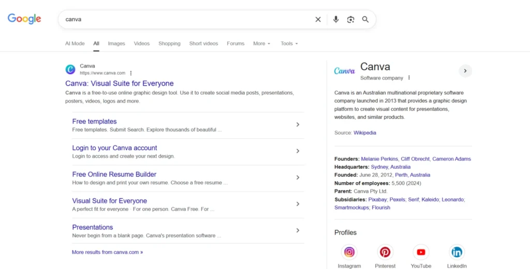This screenshot has width=530, height=269.
Task: Open the Pexels subsidiary link
Action: coord(397,200)
